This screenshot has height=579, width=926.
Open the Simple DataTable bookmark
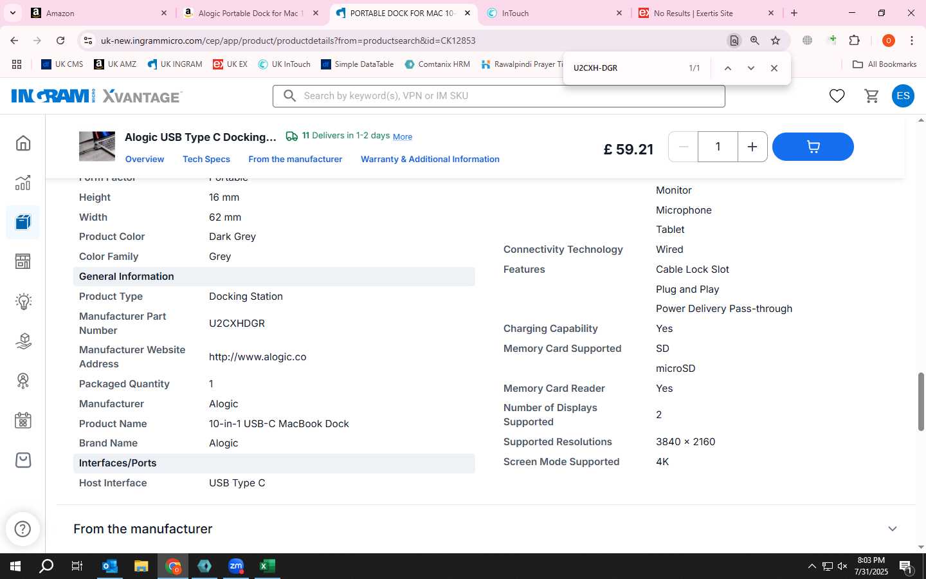coord(358,64)
